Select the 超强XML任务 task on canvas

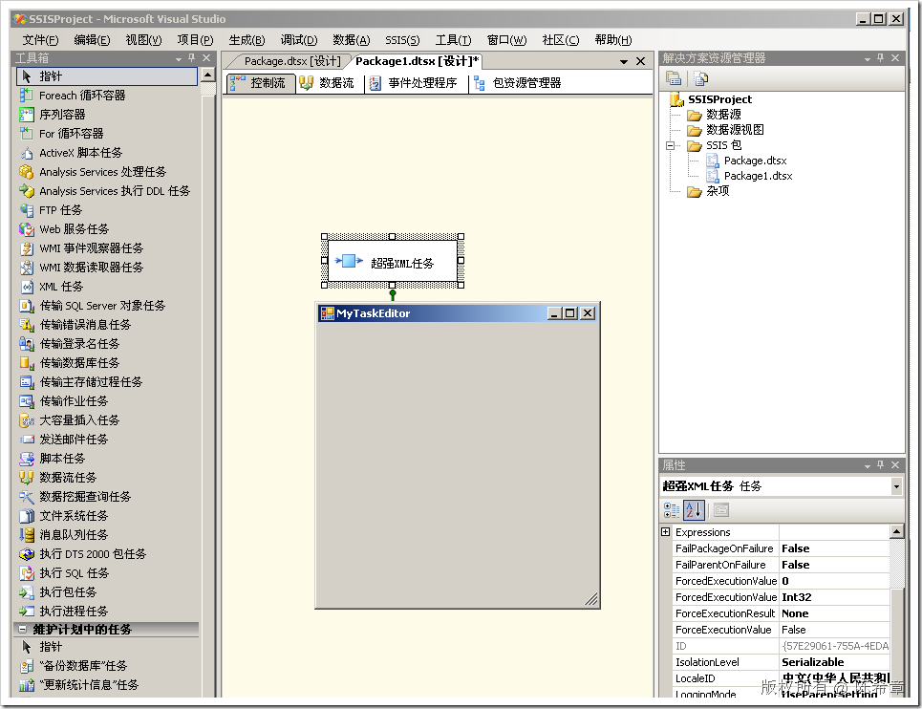(x=392, y=261)
